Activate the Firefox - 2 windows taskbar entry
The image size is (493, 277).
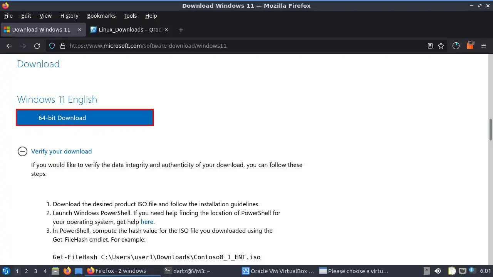(x=122, y=271)
